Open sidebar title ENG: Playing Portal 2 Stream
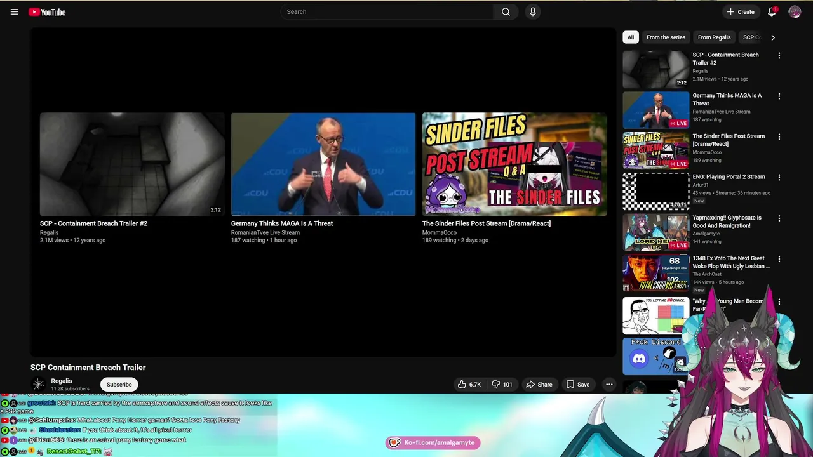 point(729,177)
